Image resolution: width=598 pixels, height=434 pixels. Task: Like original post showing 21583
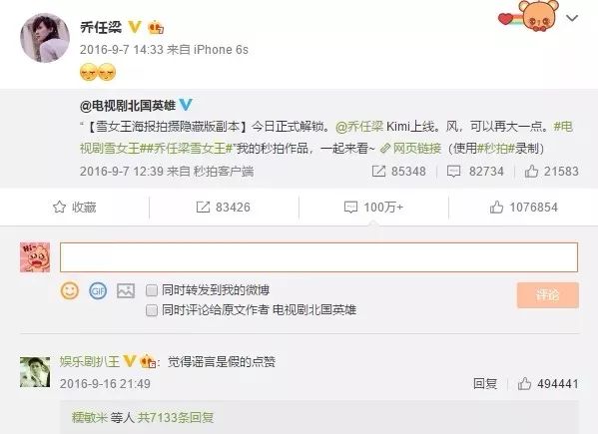551,171
